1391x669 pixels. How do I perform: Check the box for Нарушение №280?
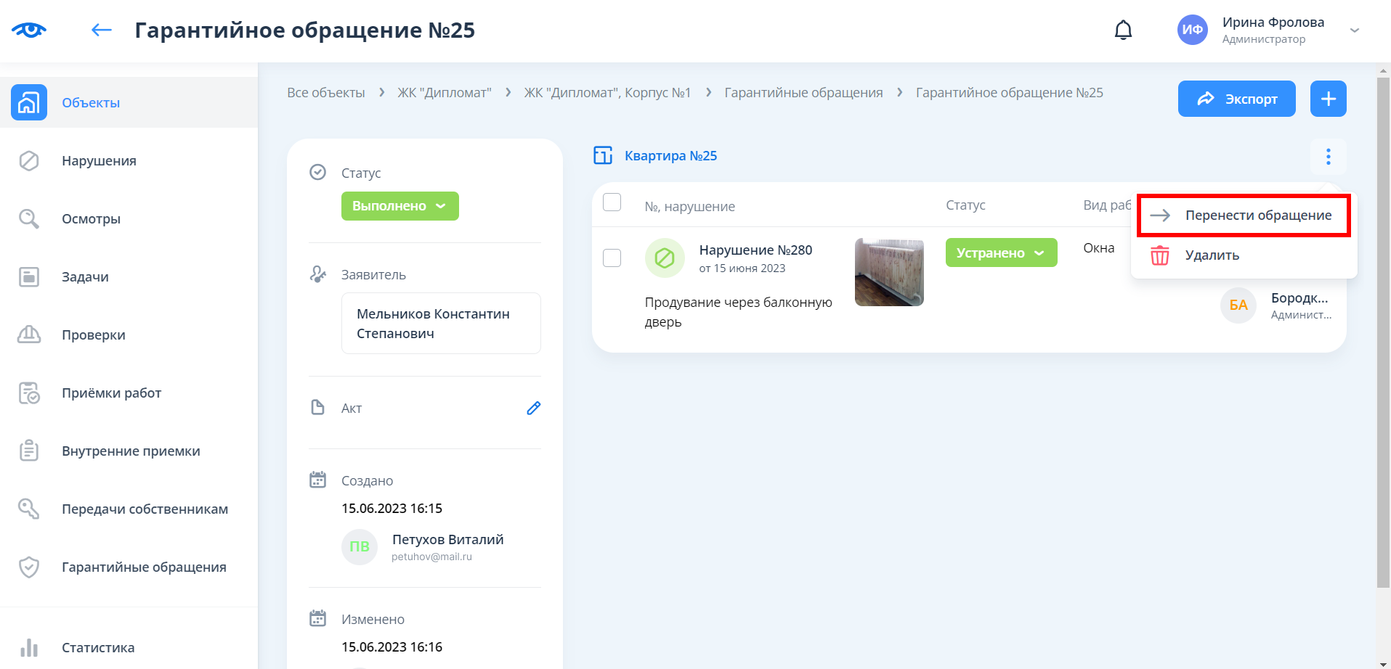[x=612, y=258]
